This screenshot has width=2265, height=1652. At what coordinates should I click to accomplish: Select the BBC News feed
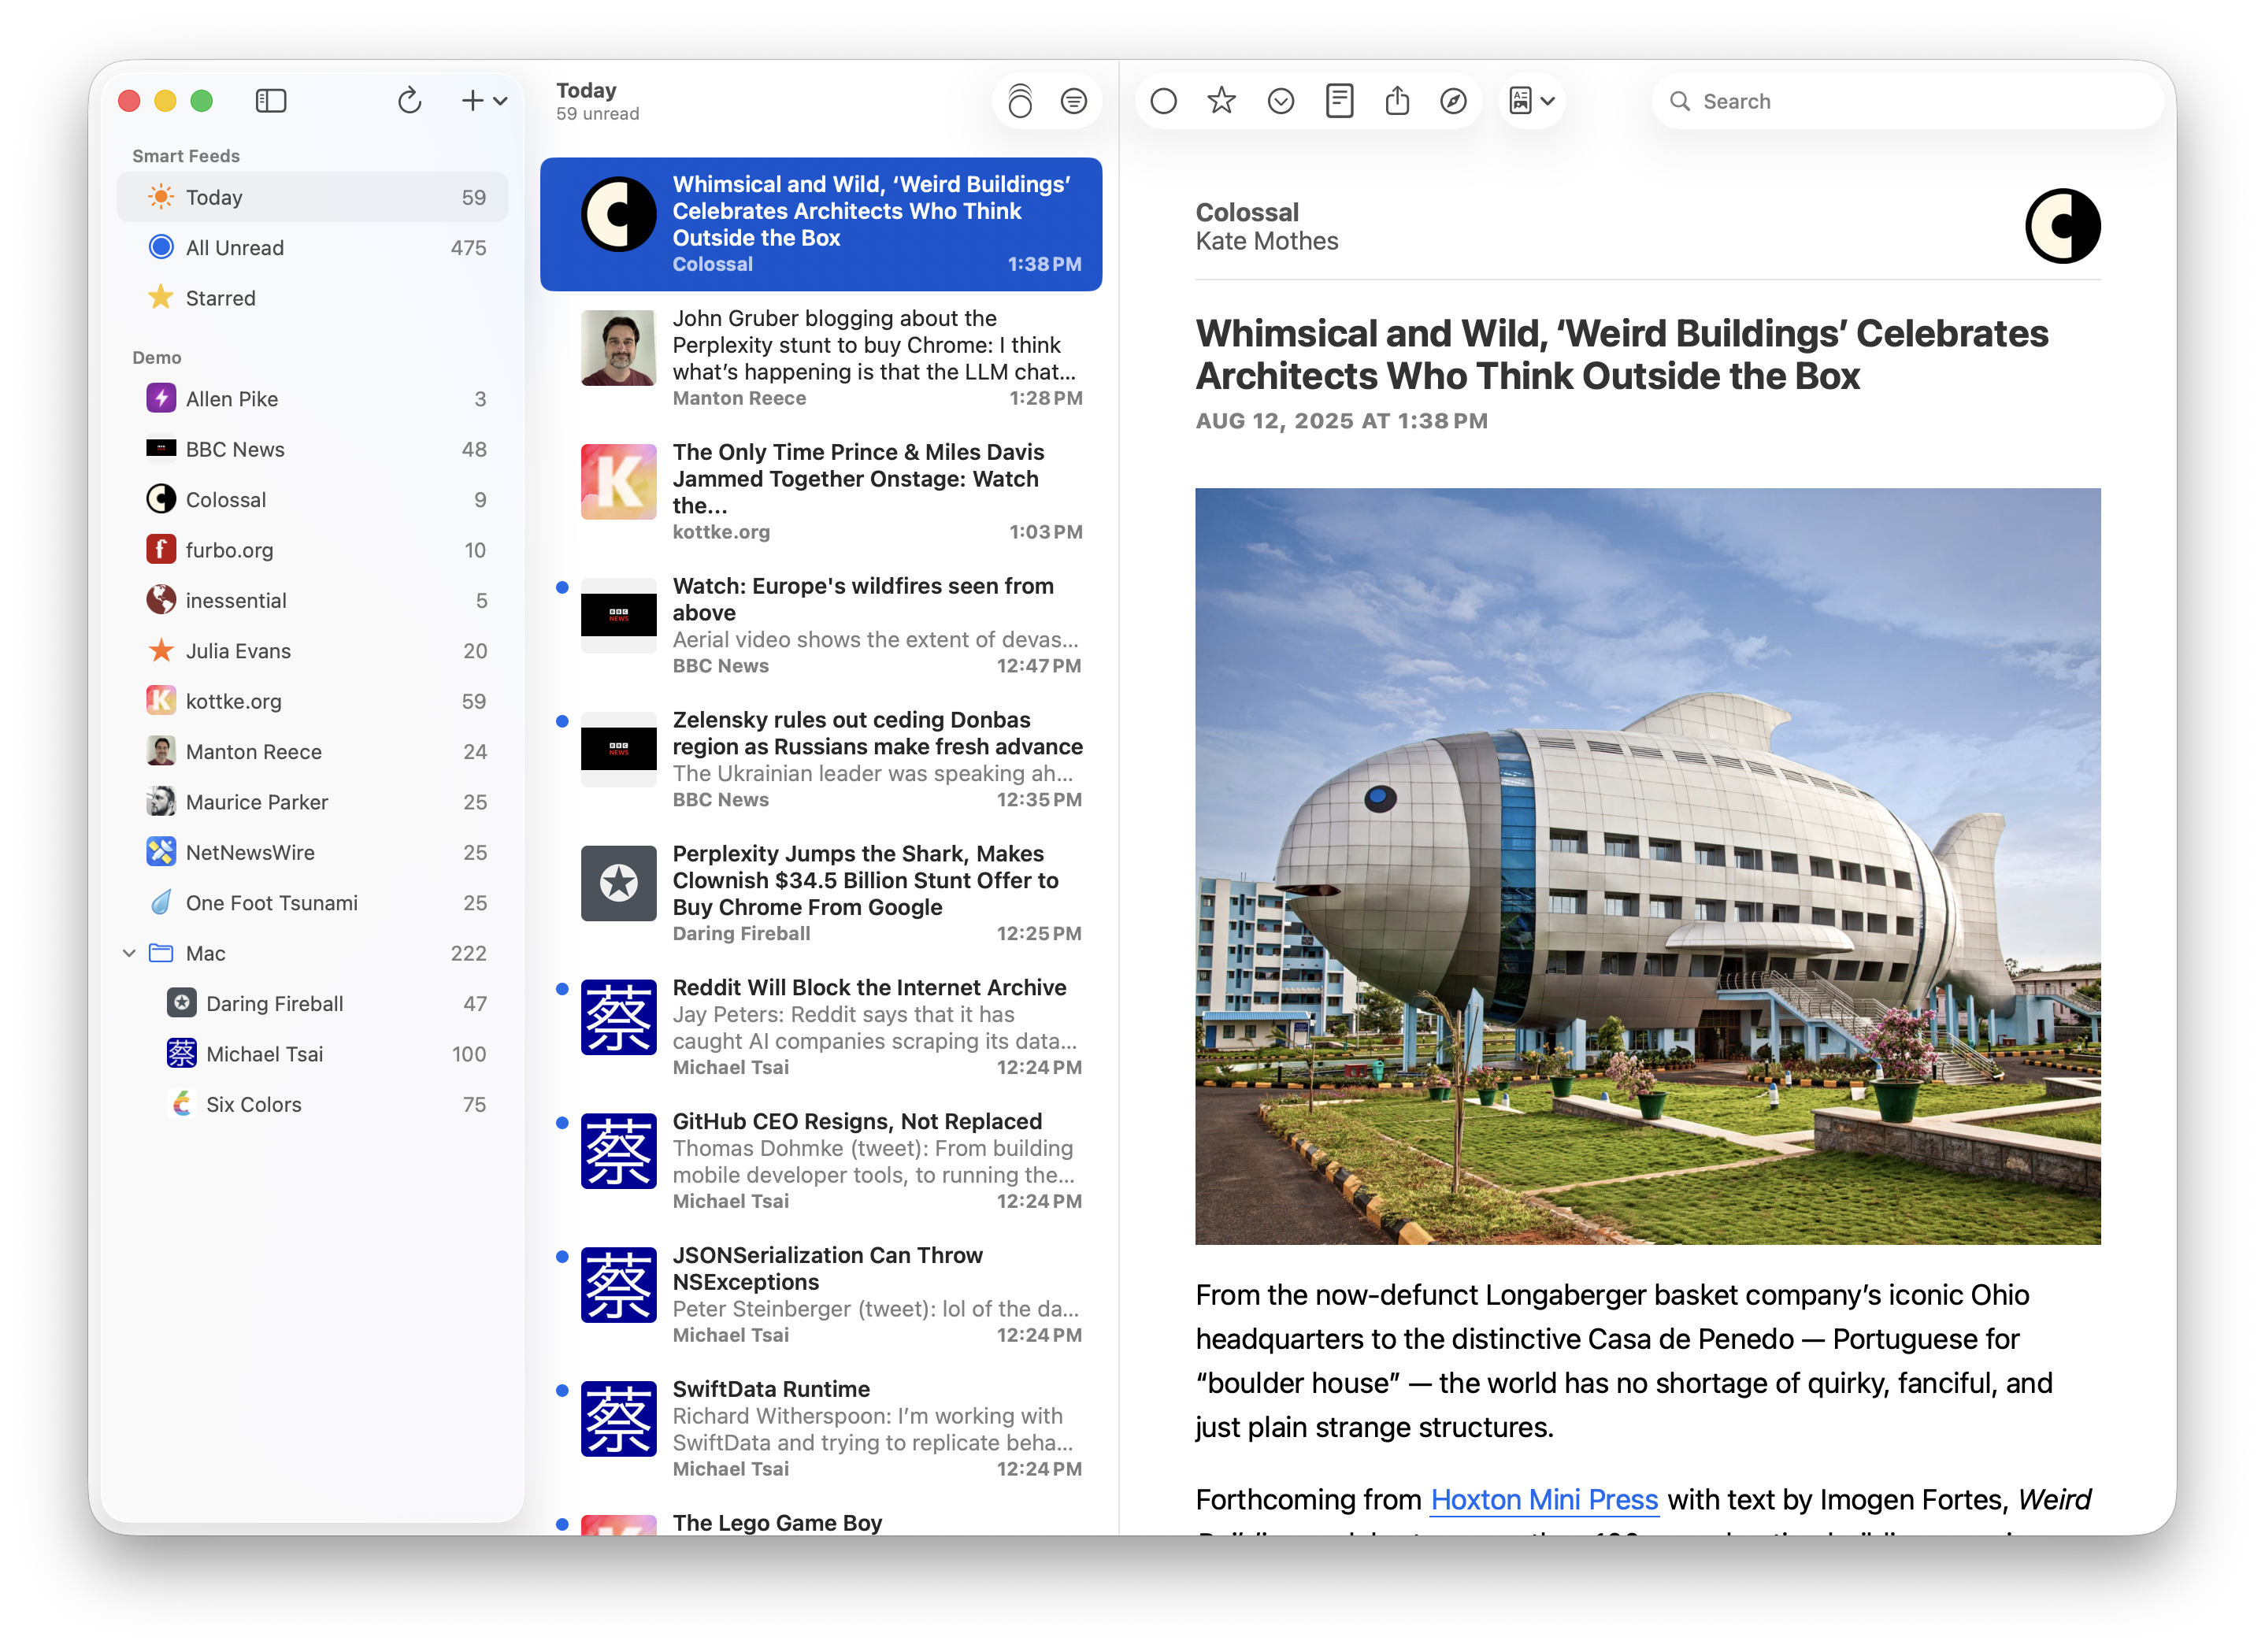click(312, 449)
